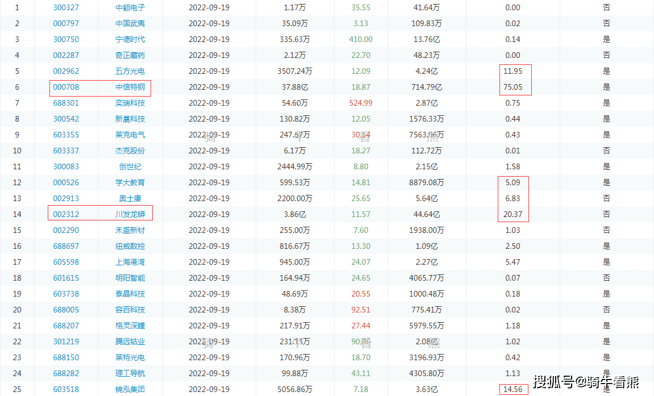Screen dimensions: 654x396
Task: Open 新晨科技 stock link
Action: pyautogui.click(x=130, y=119)
